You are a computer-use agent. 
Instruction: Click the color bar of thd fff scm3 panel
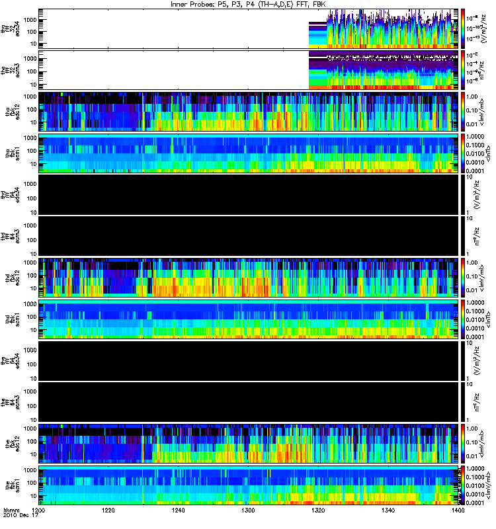click(463, 236)
